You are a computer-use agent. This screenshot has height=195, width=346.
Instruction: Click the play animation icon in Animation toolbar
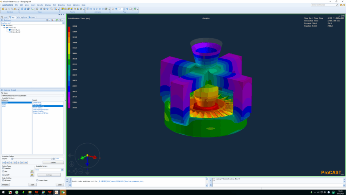click(97, 9)
